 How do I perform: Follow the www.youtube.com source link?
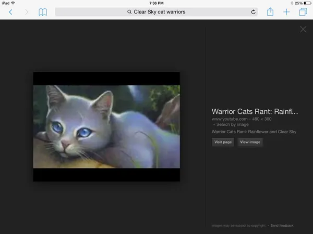(230, 119)
